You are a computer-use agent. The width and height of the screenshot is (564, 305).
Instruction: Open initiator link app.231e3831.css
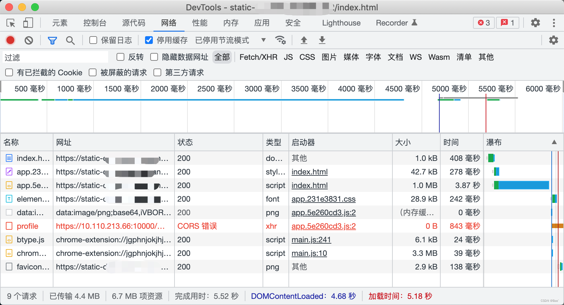coord(323,199)
